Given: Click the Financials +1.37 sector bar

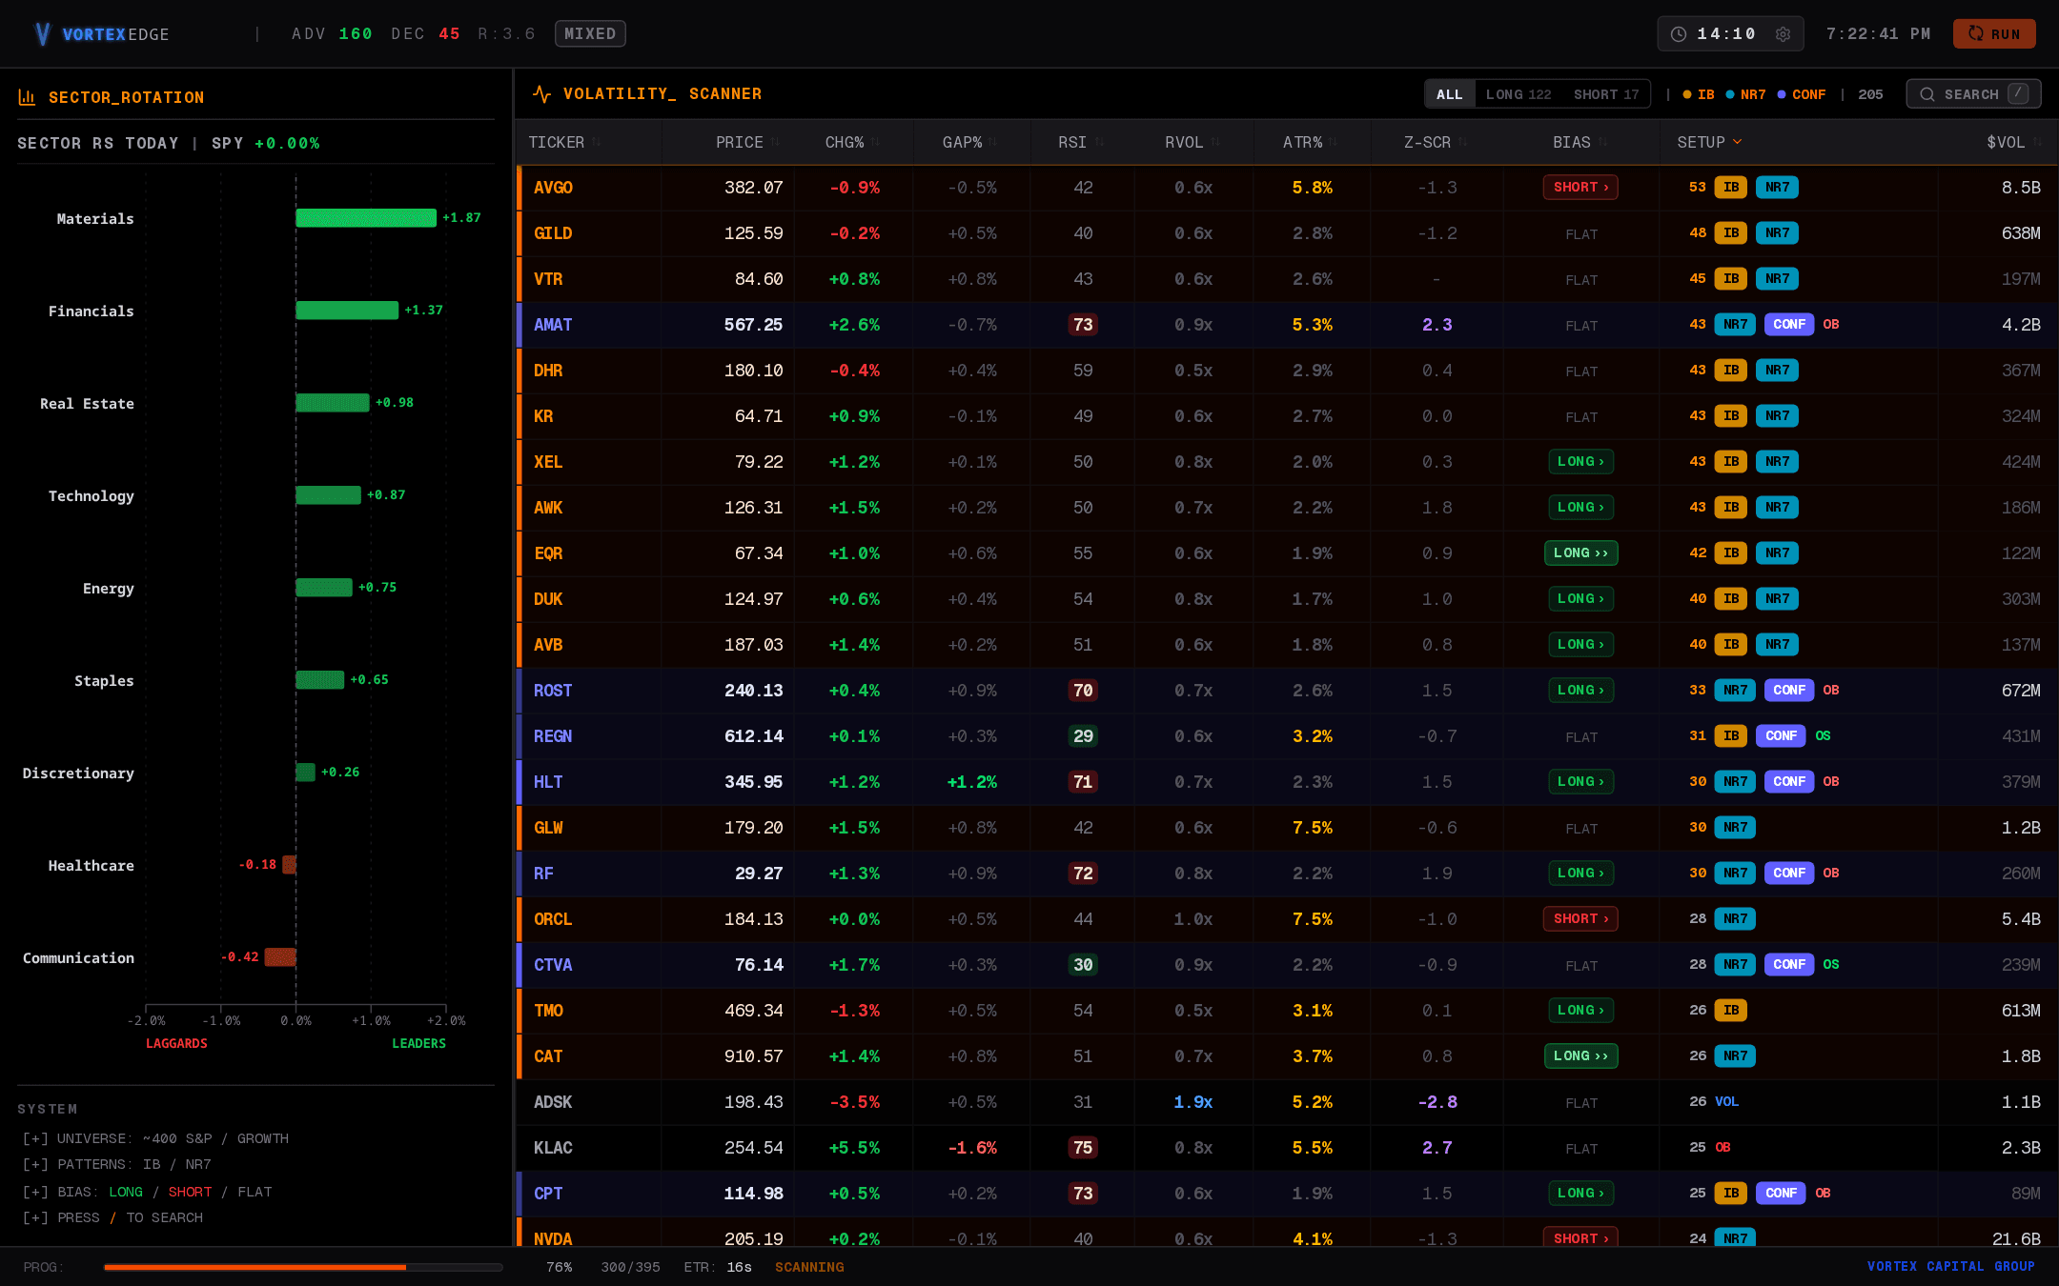Looking at the screenshot, I should pyautogui.click(x=347, y=311).
